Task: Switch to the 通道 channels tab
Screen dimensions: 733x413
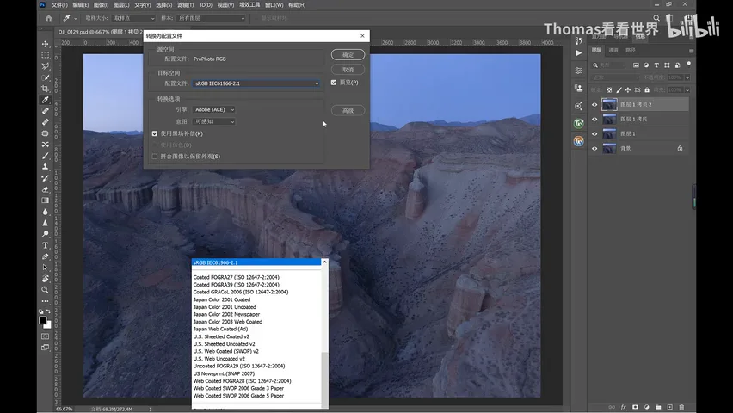Action: [613, 51]
